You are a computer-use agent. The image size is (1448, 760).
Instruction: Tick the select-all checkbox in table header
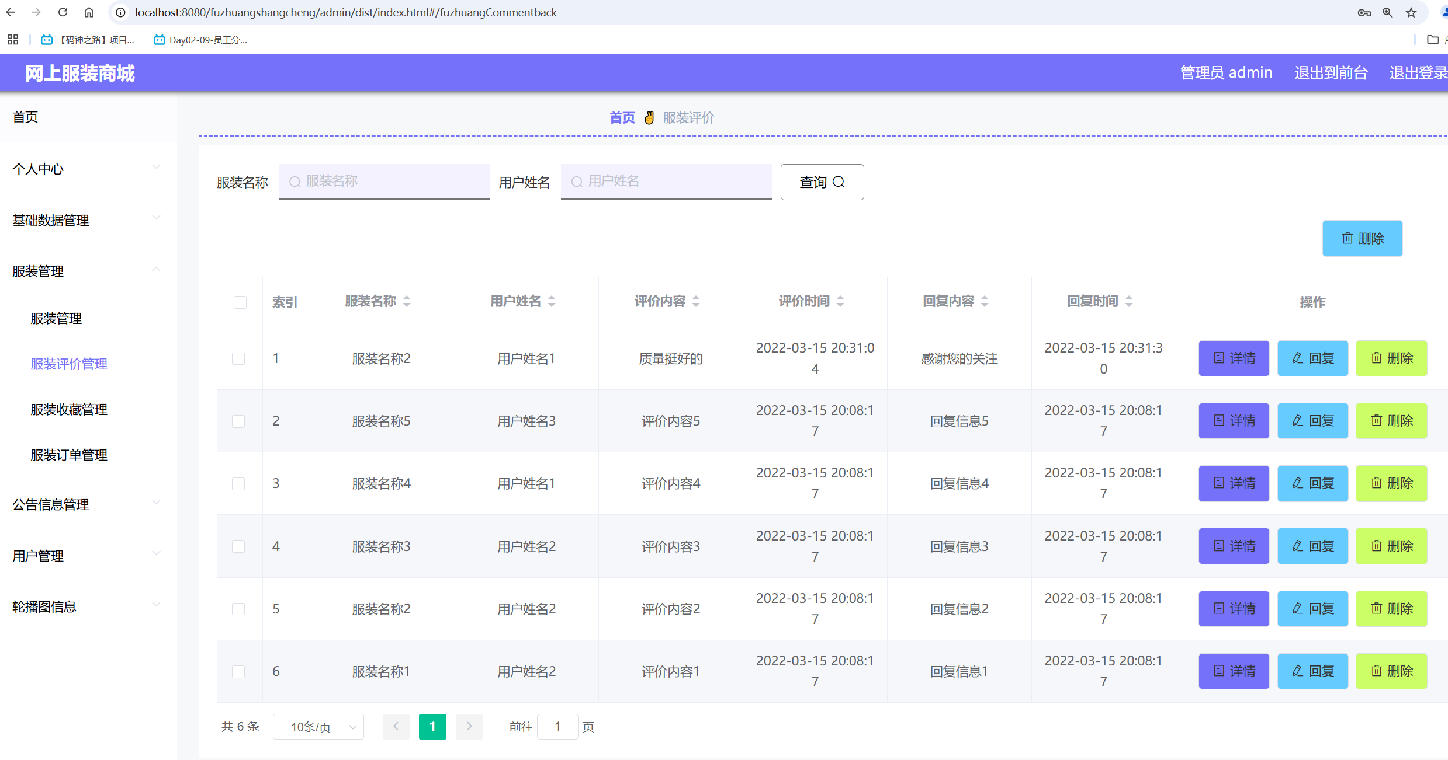[240, 302]
